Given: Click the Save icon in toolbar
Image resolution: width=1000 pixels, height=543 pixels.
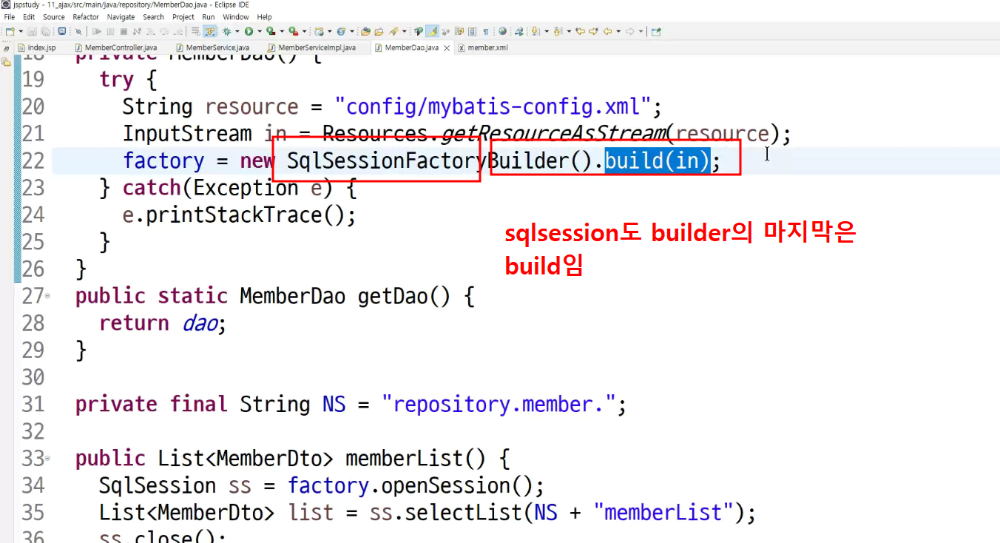Looking at the screenshot, I should click(x=33, y=32).
